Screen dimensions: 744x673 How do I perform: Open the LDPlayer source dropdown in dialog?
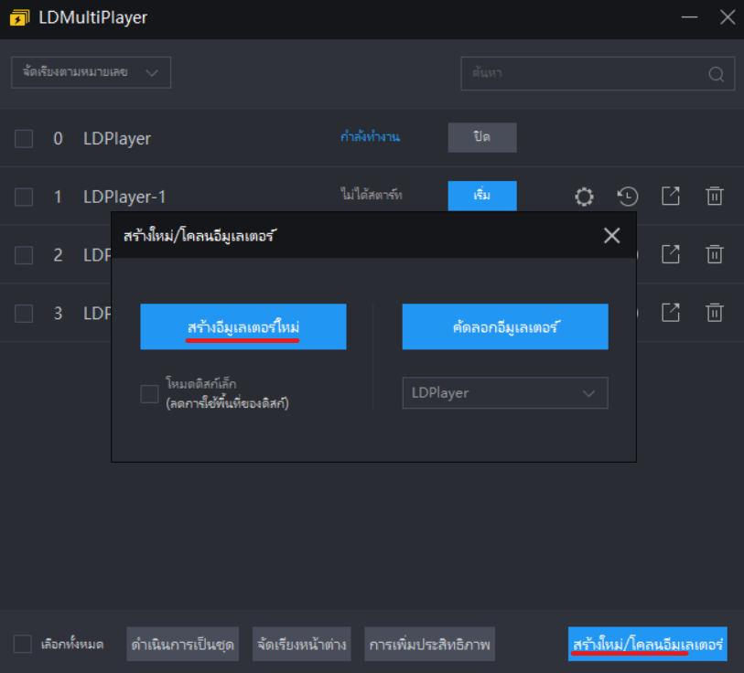point(505,392)
